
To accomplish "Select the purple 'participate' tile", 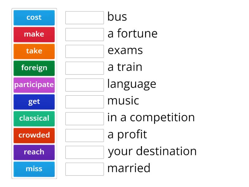I will (x=34, y=85).
